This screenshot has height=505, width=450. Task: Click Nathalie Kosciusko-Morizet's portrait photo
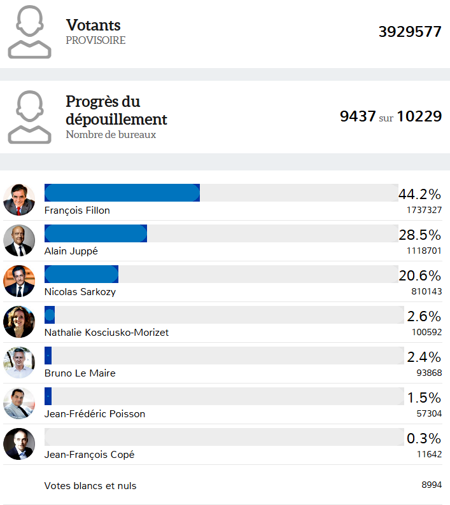pyautogui.click(x=19, y=322)
